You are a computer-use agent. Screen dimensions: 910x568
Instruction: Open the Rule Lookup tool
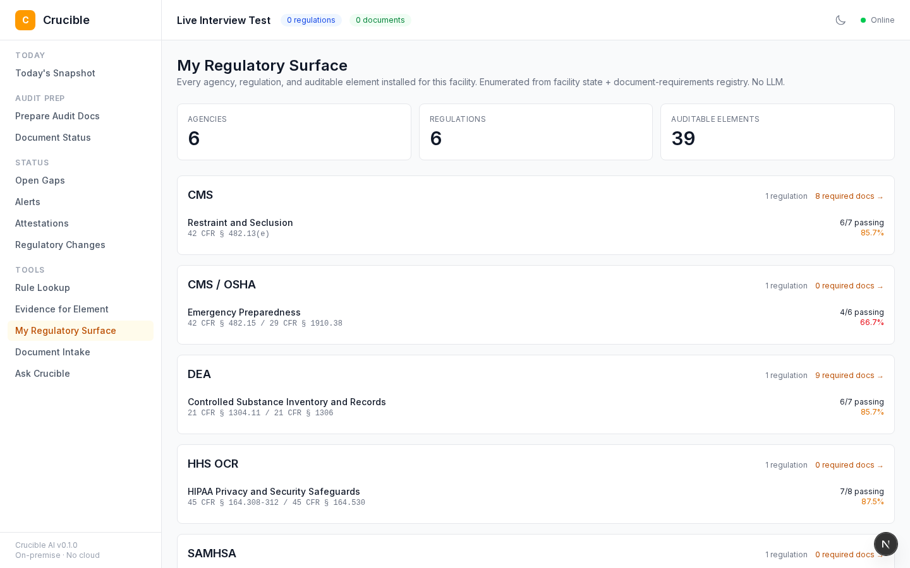point(42,288)
